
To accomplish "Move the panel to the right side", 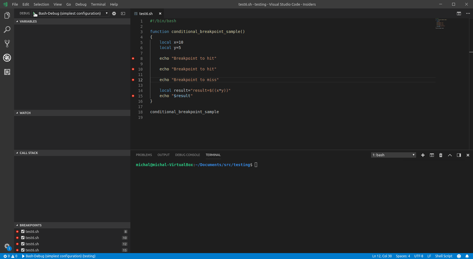I will tap(459, 155).
